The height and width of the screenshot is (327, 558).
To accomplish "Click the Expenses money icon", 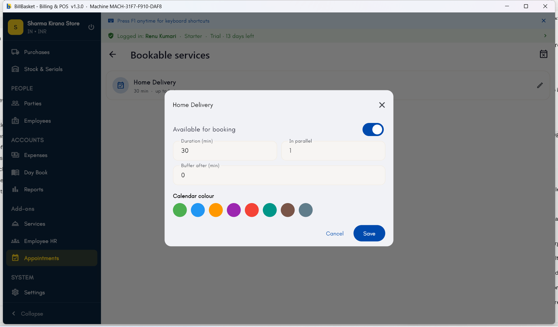I will [15, 155].
